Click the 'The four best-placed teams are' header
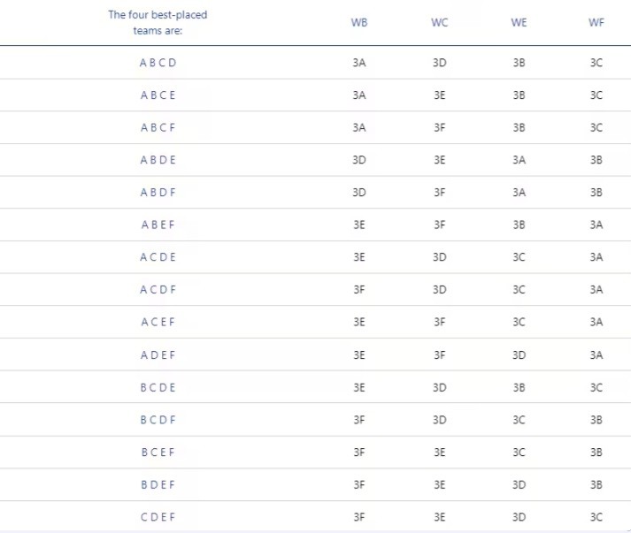The image size is (631, 533). (x=158, y=23)
